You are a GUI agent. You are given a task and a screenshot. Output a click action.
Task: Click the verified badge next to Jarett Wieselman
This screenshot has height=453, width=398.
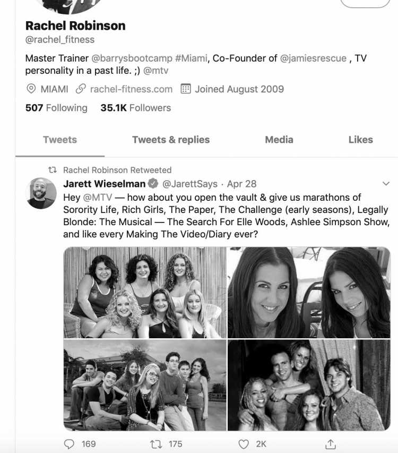153,183
